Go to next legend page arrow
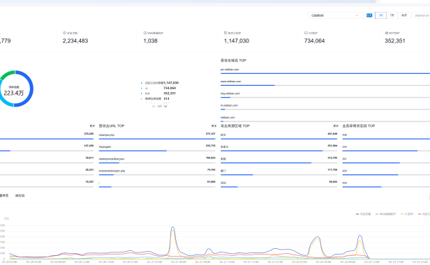430x265 pixels. [x=165, y=106]
